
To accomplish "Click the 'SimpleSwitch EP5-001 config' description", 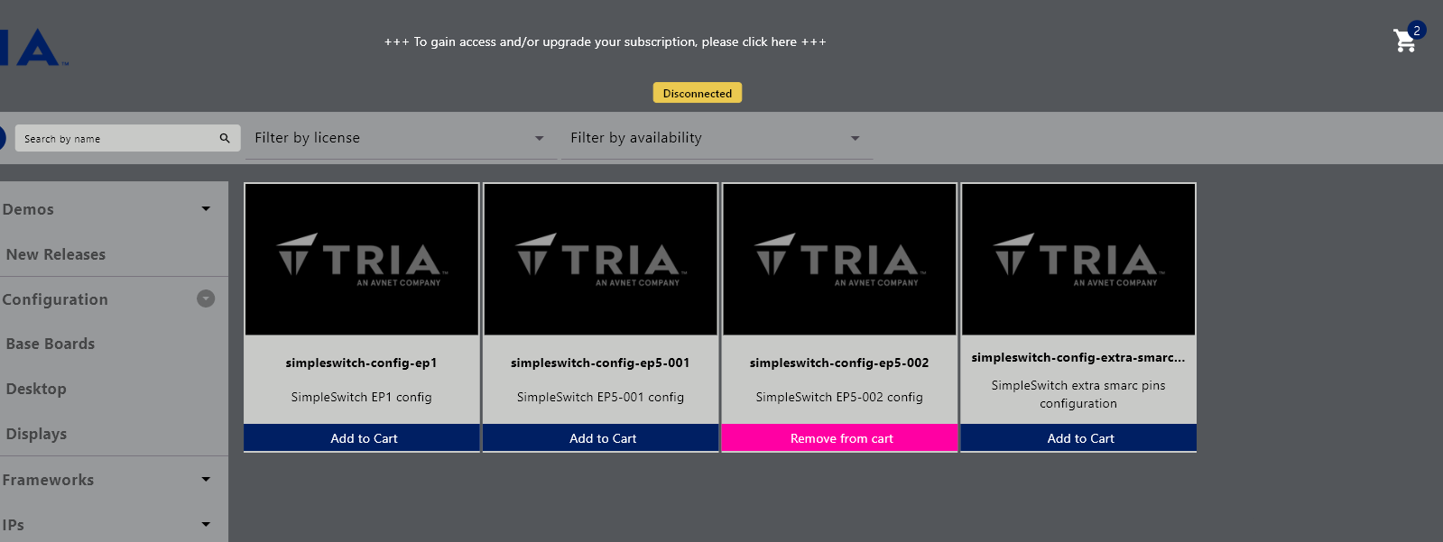I will point(600,397).
